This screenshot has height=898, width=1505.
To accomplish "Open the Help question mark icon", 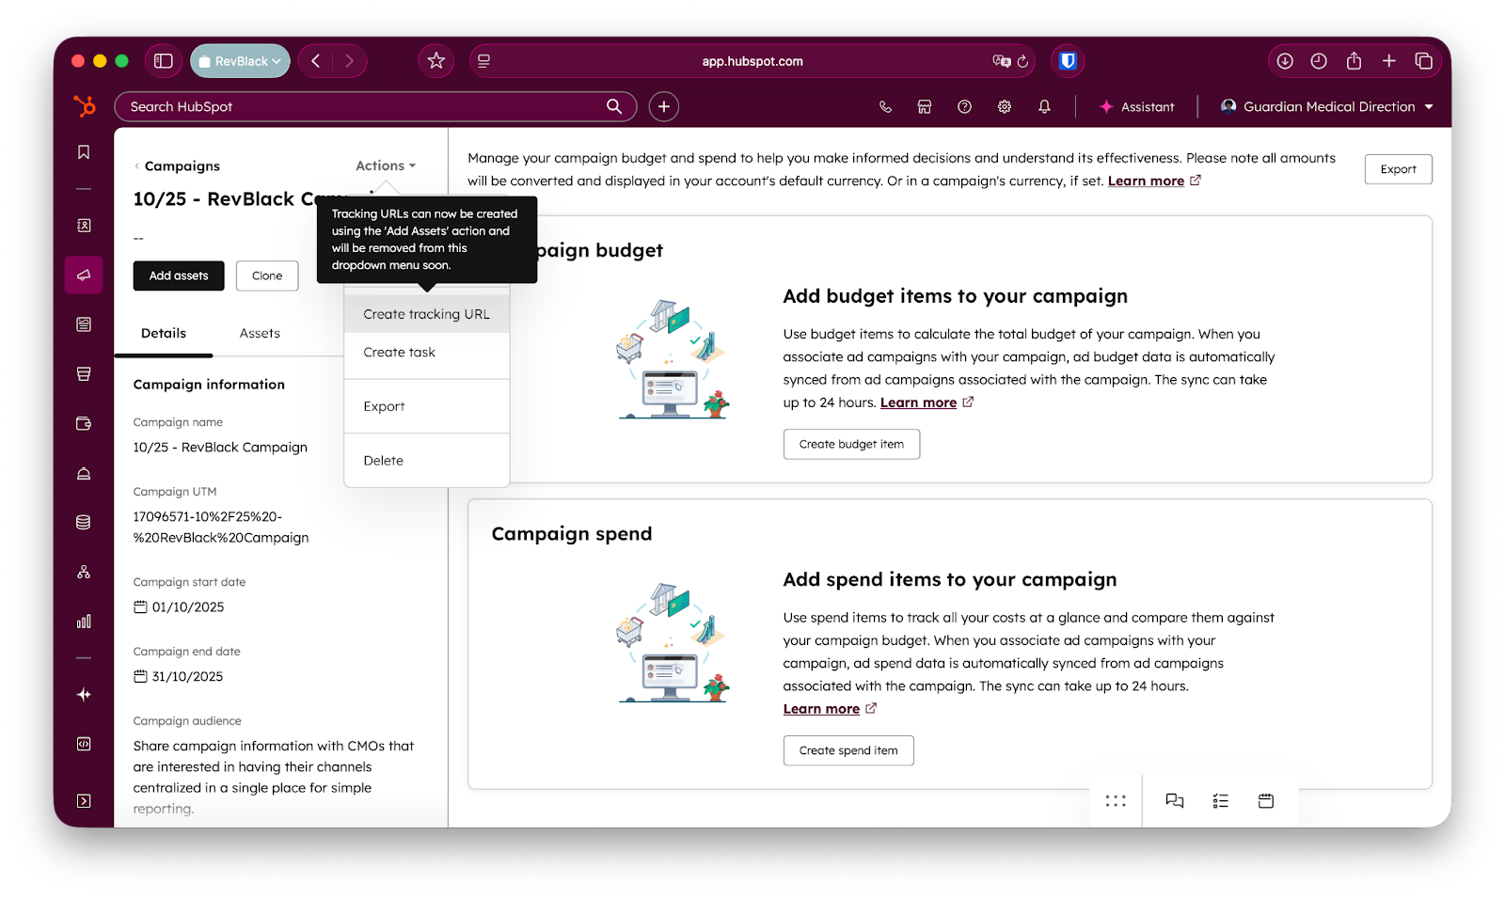I will click(x=964, y=107).
